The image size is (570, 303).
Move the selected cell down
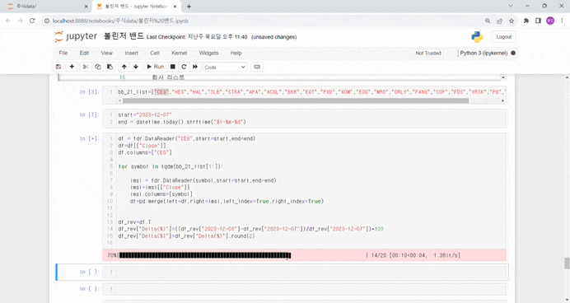click(x=136, y=67)
